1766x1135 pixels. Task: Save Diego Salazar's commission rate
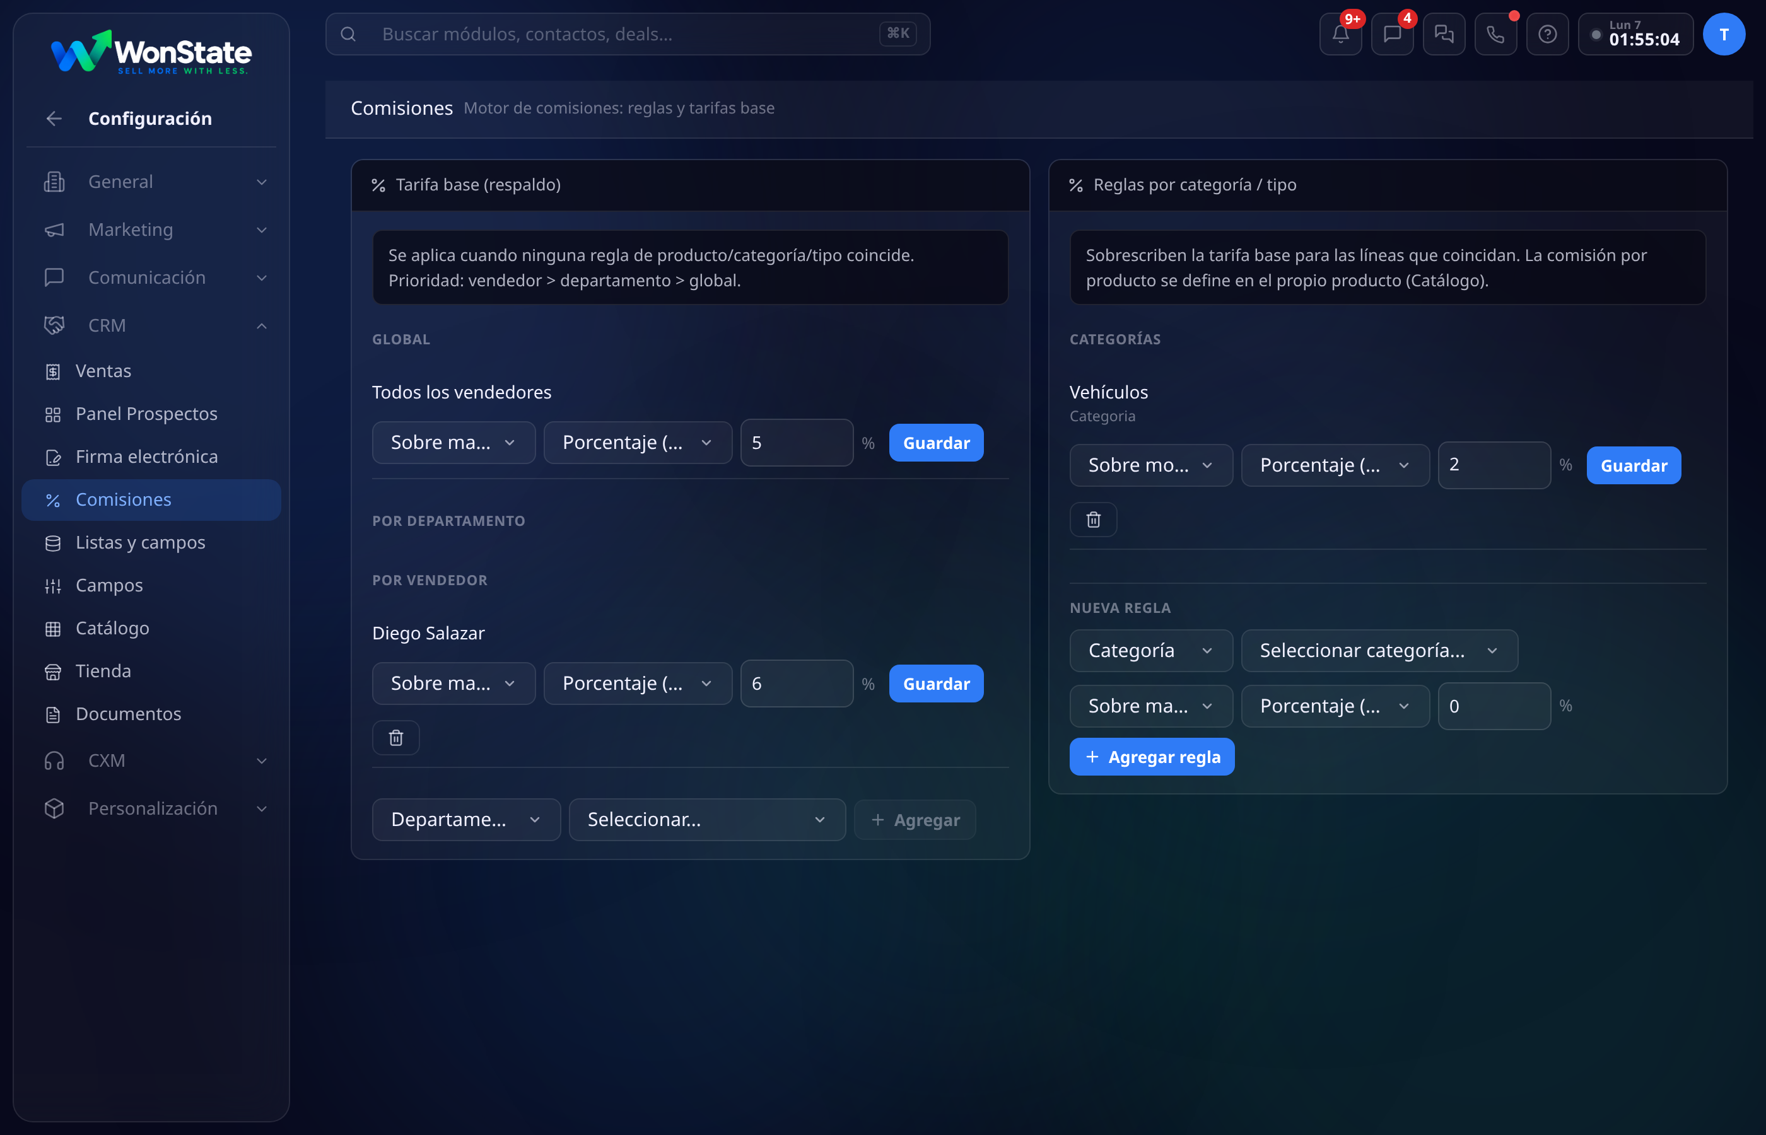click(x=936, y=684)
